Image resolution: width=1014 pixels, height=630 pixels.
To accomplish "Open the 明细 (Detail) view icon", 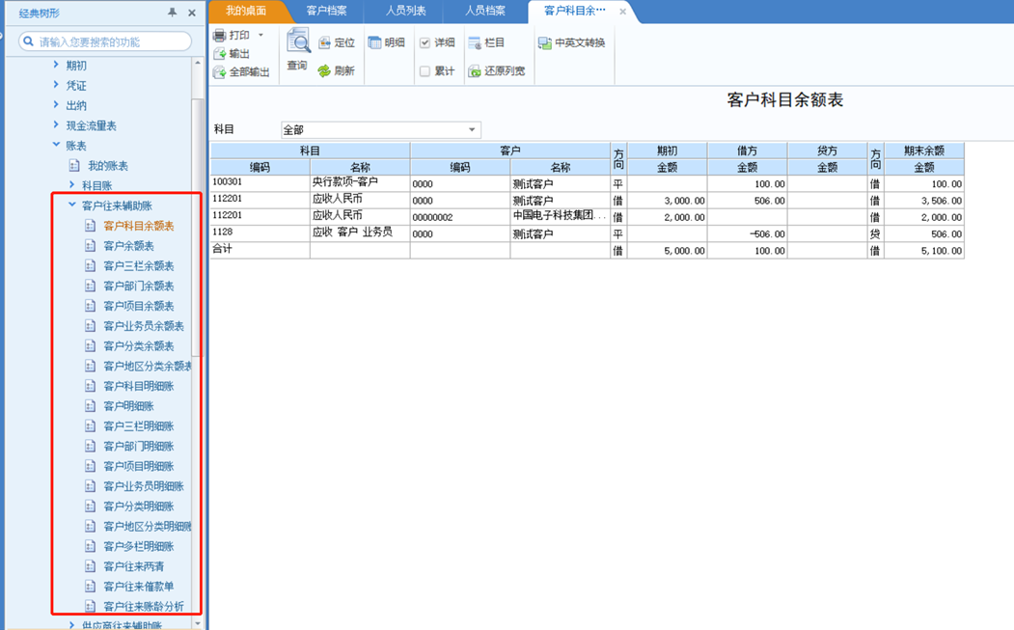I will pyautogui.click(x=375, y=43).
